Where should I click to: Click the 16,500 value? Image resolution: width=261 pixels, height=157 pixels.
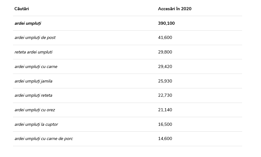[165, 125]
